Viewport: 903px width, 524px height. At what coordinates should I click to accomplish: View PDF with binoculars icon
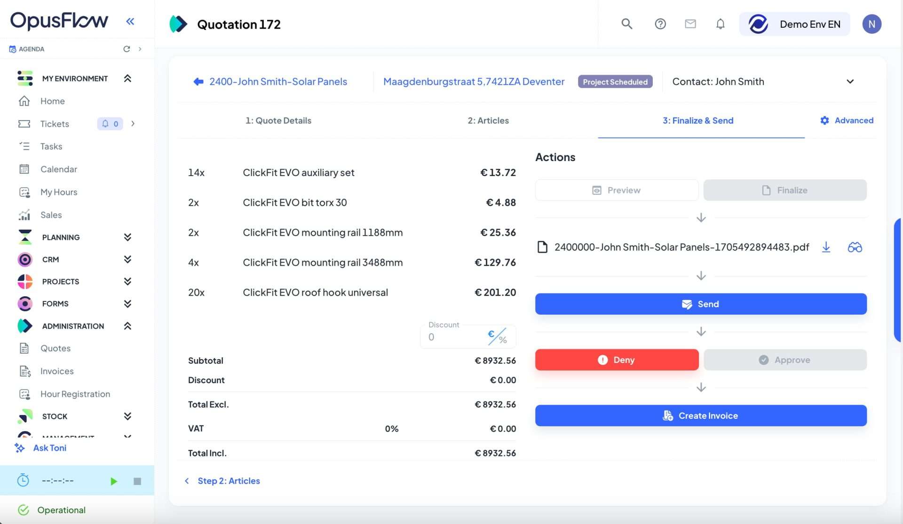[855, 247]
